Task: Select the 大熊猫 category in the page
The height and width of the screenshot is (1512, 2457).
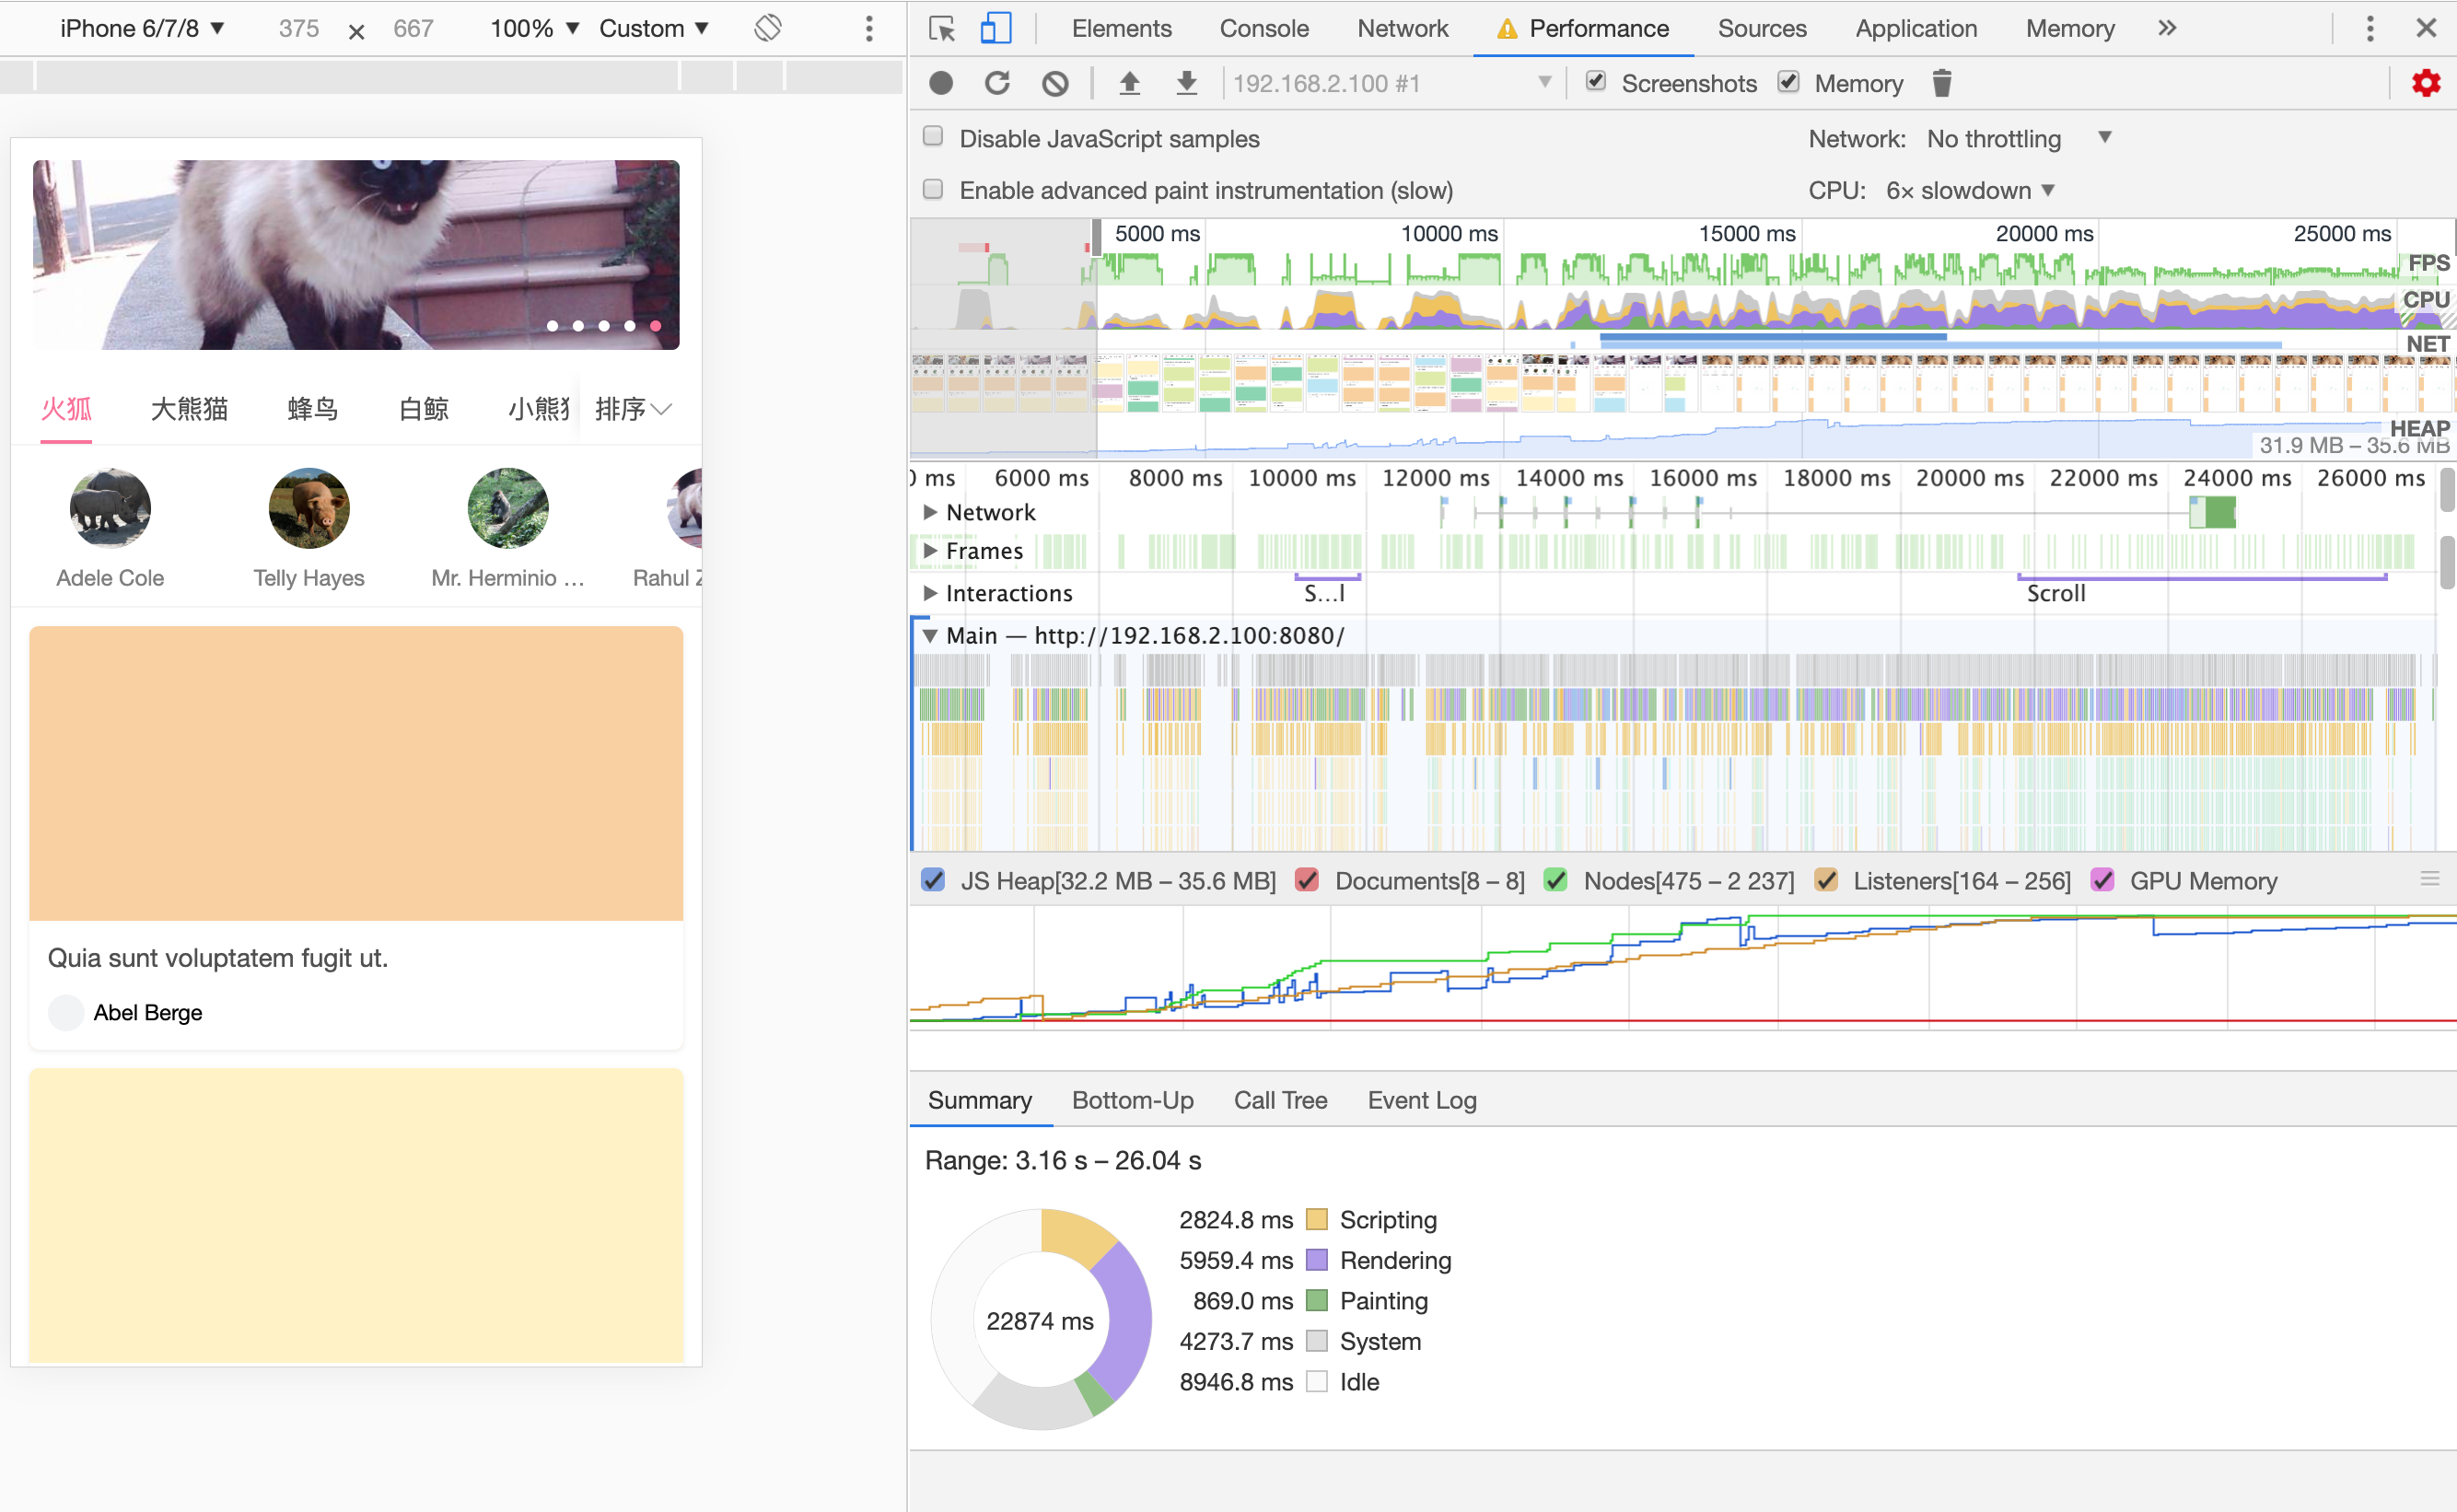Action: 190,408
